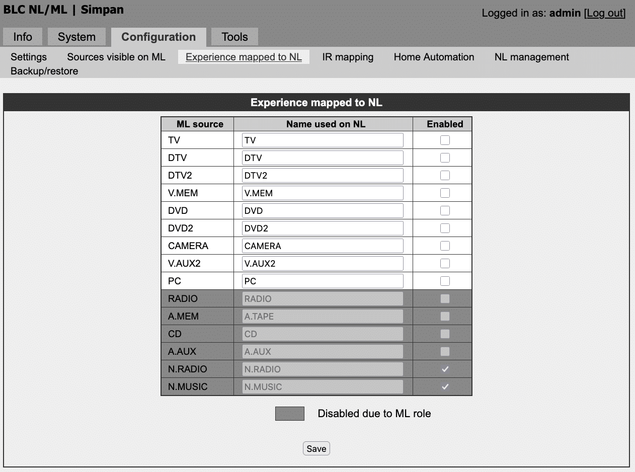
Task: Enable the TV source checkbox
Action: tap(445, 140)
